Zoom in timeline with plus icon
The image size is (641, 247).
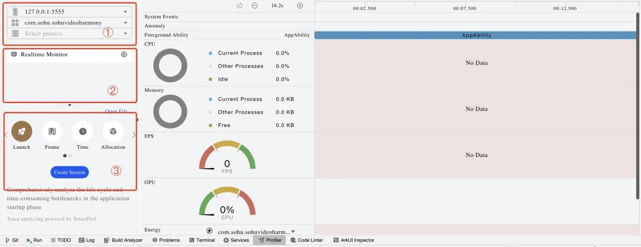tap(300, 6)
